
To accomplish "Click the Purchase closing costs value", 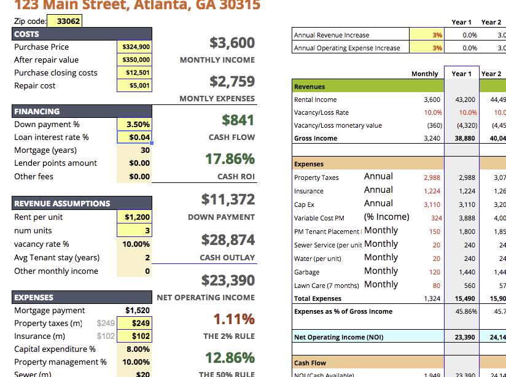I will point(134,72).
